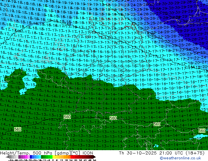208x161 pixels.
Task: Click the leftmost "560" contour label box
Action: coord(18,129)
